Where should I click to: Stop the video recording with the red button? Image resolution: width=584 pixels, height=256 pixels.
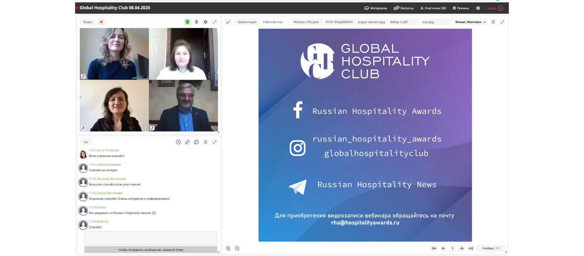(101, 22)
